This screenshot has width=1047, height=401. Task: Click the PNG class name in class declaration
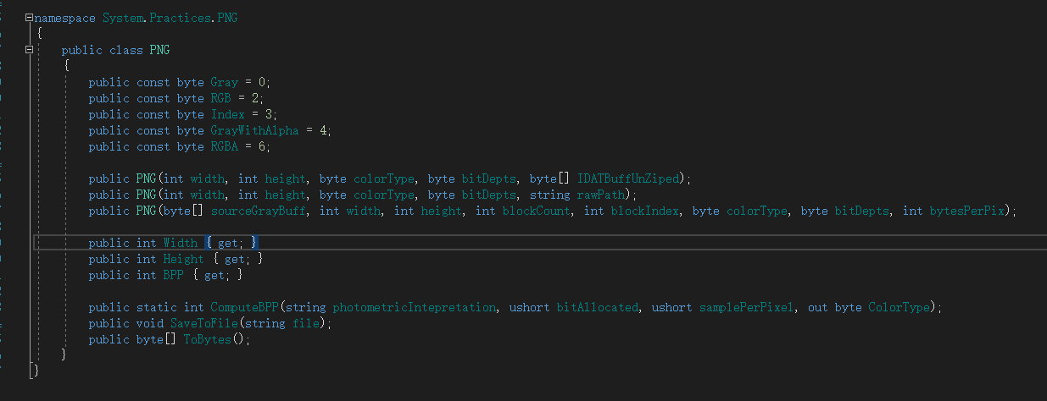tap(159, 50)
